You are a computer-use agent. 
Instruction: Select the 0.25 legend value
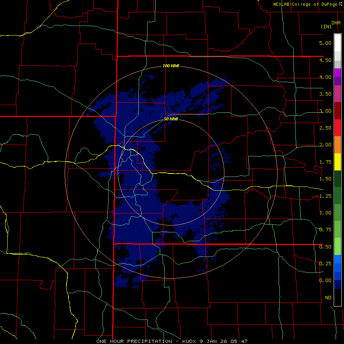[x=325, y=264]
